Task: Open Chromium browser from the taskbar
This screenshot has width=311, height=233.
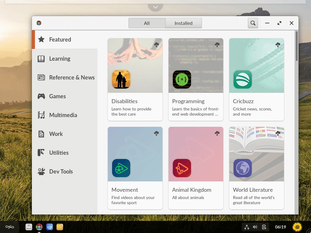Action: (x=50, y=227)
